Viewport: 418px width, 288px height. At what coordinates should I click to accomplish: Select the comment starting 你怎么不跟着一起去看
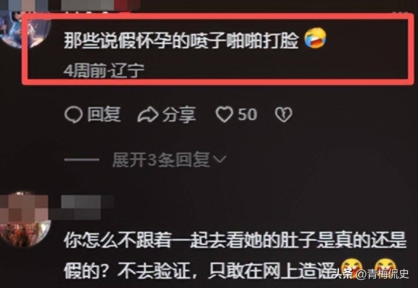(x=235, y=255)
